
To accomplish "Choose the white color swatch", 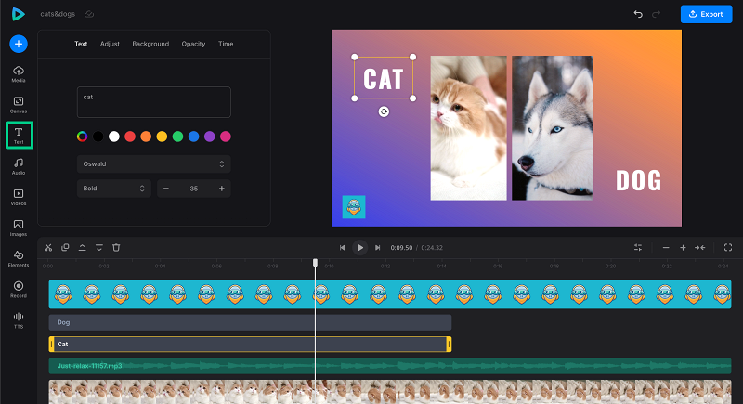I will tap(113, 137).
